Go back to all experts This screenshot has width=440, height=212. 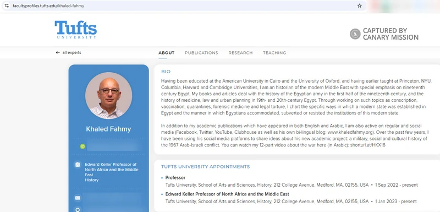(68, 52)
